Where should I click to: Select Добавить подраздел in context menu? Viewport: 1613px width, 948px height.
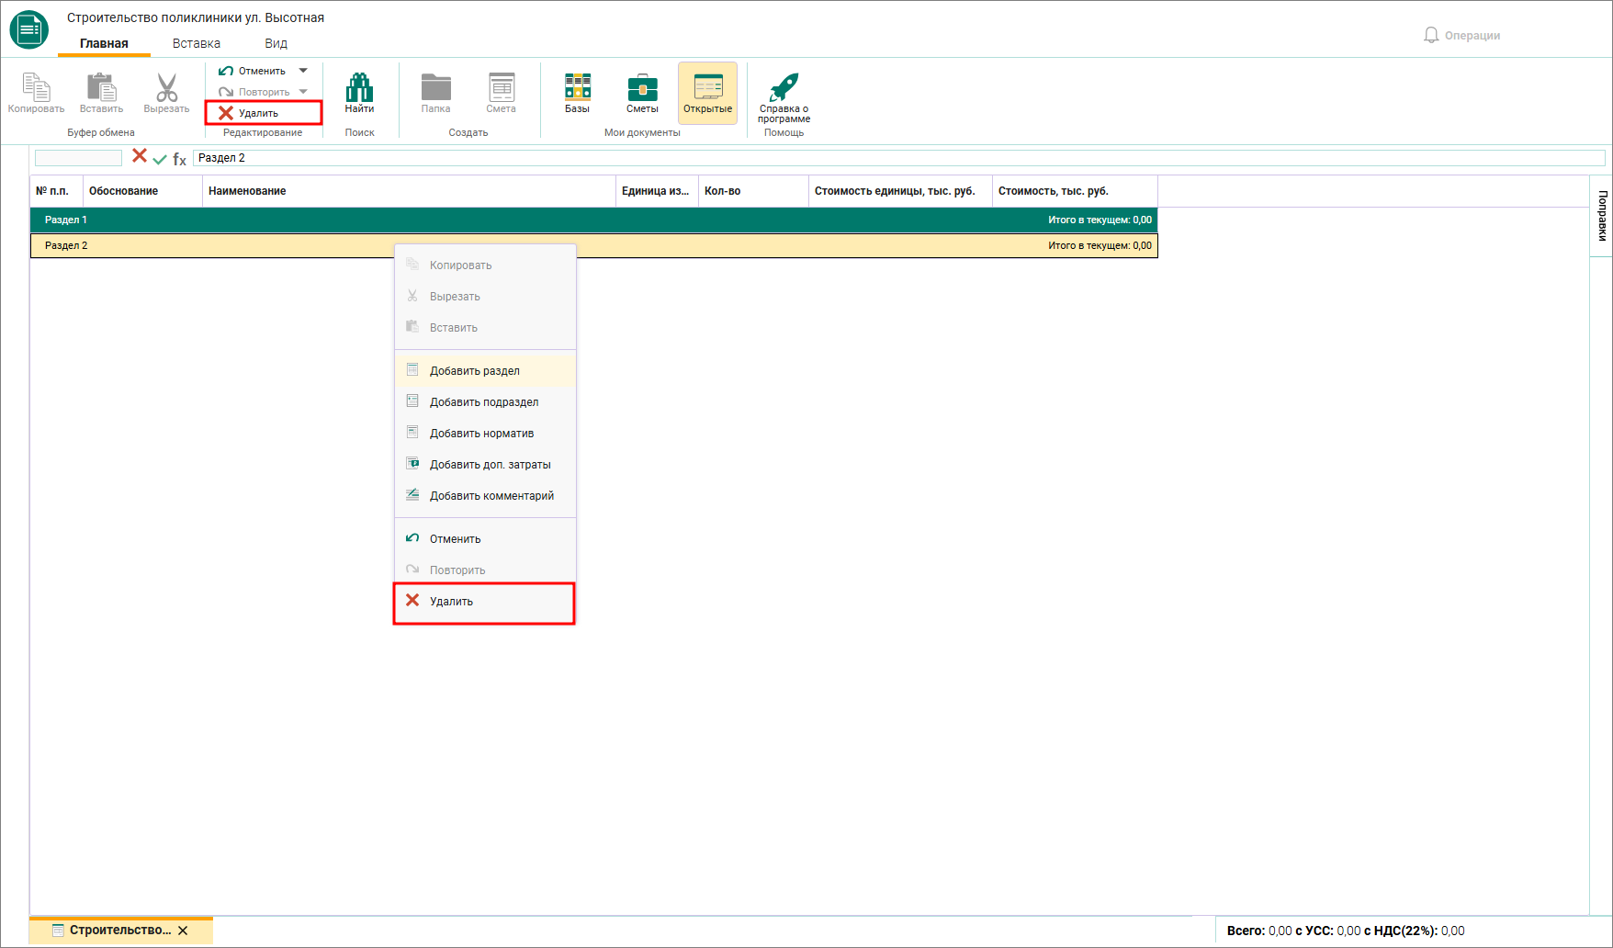[485, 401]
